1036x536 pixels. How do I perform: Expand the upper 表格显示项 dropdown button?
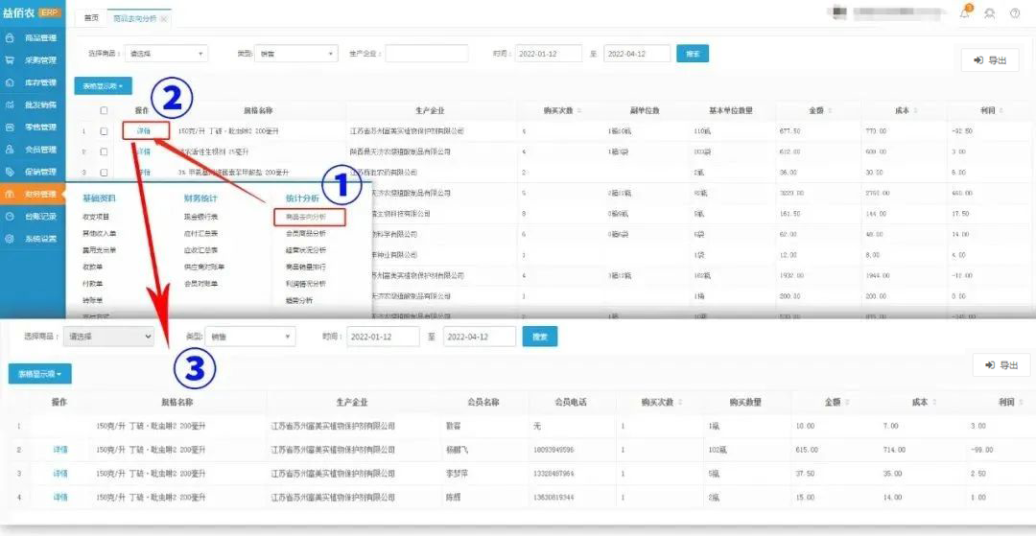click(x=103, y=86)
